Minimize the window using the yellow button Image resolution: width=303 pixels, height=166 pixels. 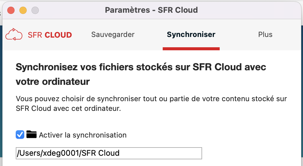coord(23,10)
